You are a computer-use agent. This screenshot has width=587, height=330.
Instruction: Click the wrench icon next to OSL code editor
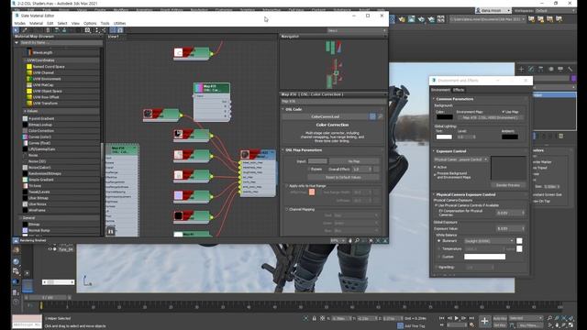tap(381, 116)
